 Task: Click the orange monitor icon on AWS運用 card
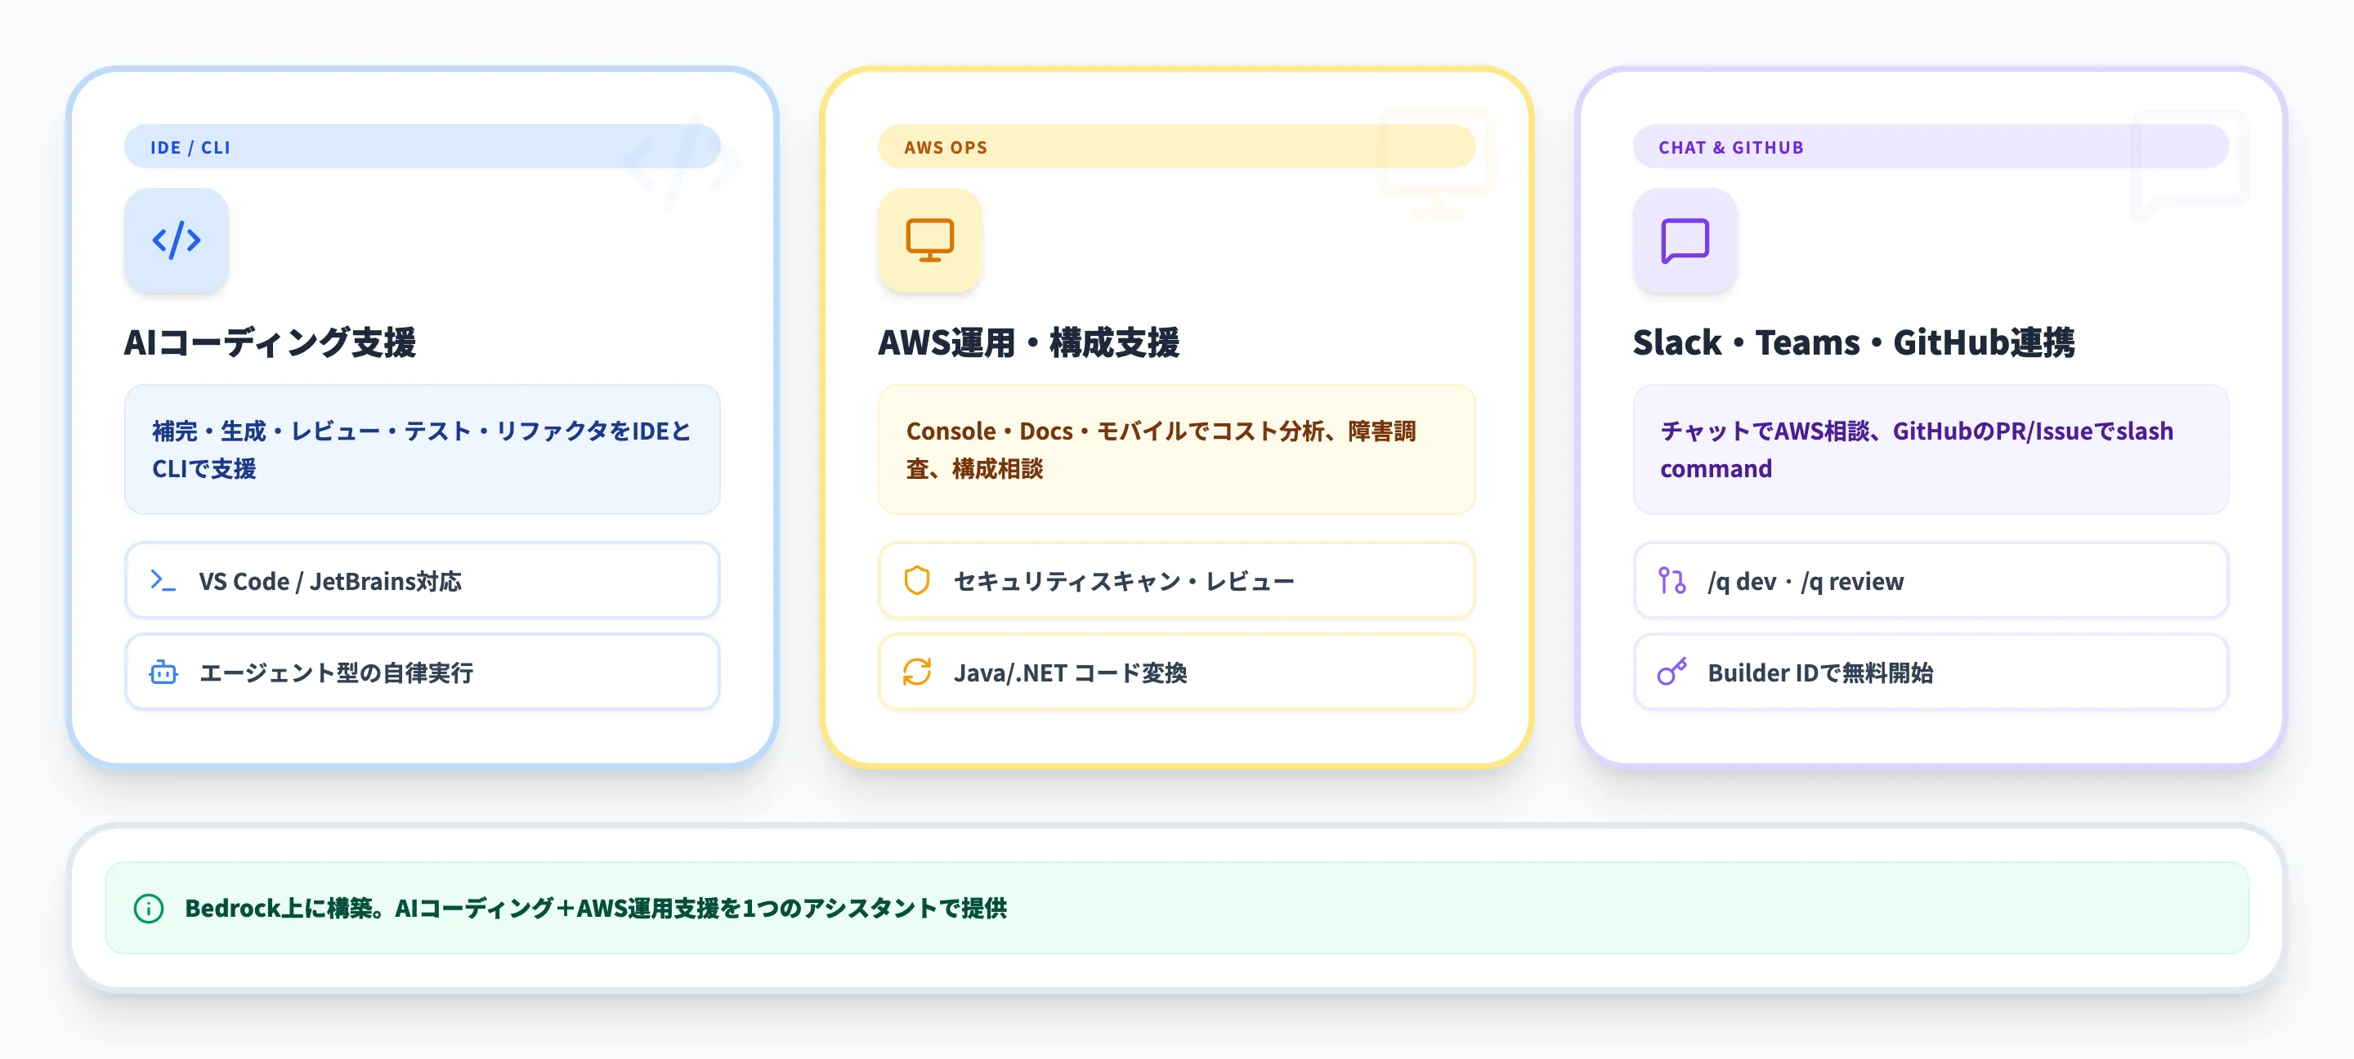[x=929, y=240]
